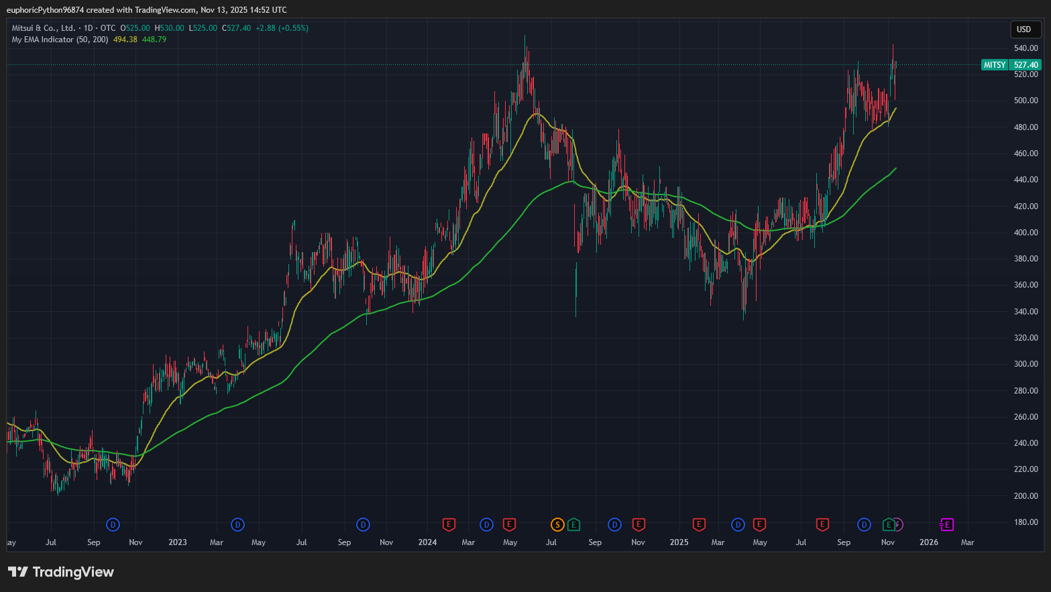
Task: Click the dividend marker after Mar 2025
Action: point(738,524)
